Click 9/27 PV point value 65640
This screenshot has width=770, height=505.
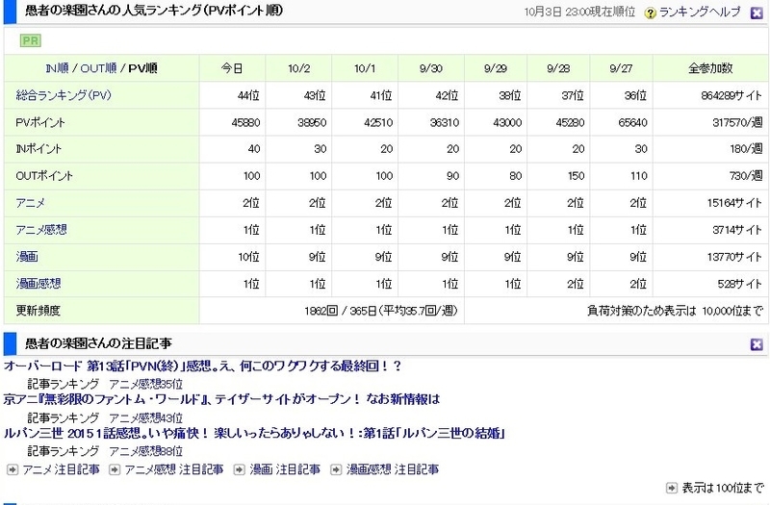[x=633, y=122]
